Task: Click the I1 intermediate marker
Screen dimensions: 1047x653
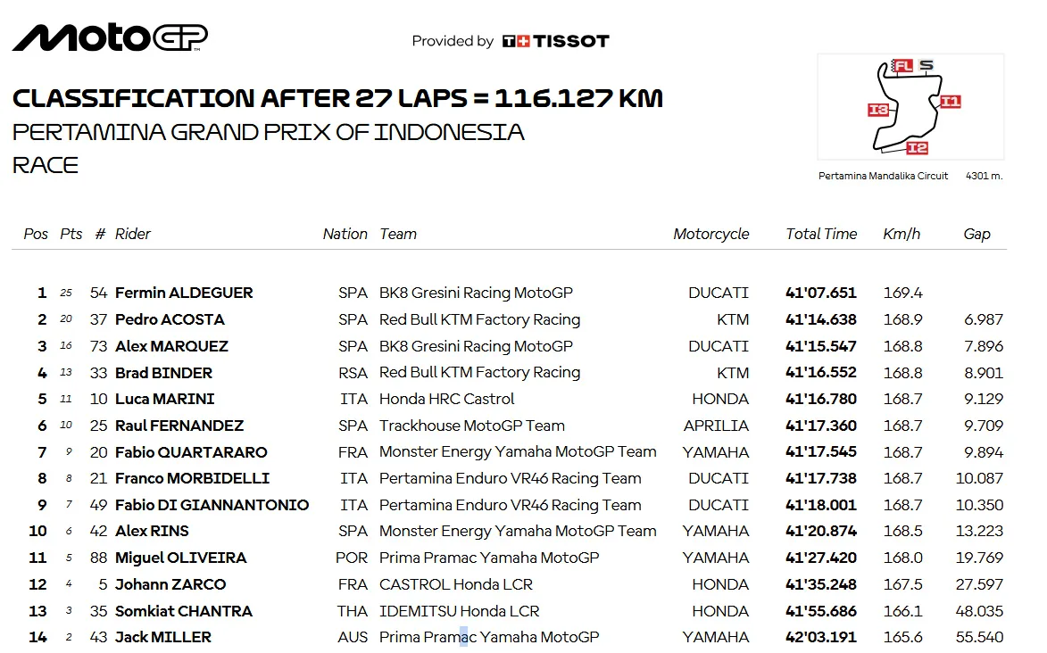Action: tap(950, 102)
